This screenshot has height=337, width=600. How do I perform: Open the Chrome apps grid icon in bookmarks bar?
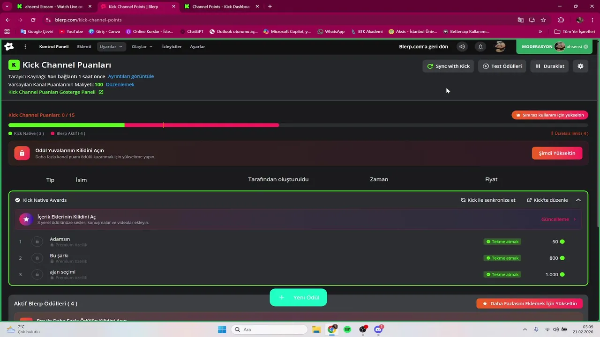coord(7,31)
